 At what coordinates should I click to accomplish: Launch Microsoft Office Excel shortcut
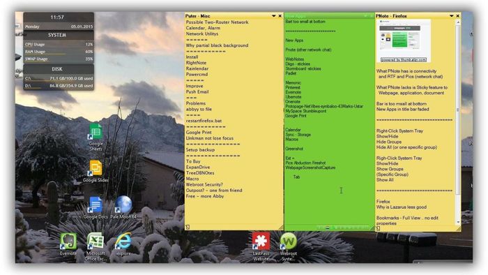pyautogui.click(x=96, y=246)
